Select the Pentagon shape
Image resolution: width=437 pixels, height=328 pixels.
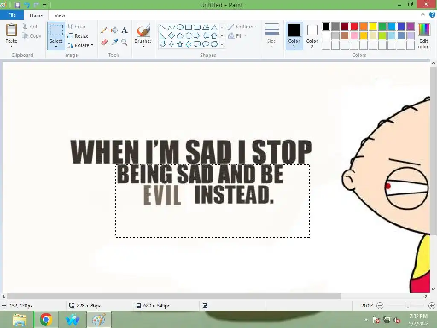click(180, 36)
